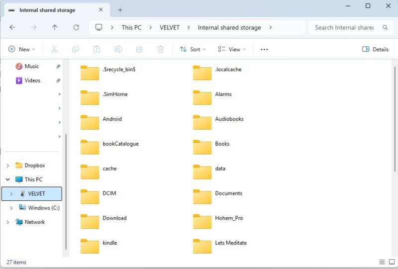
Task: Select the Download folder name
Action: [114, 218]
